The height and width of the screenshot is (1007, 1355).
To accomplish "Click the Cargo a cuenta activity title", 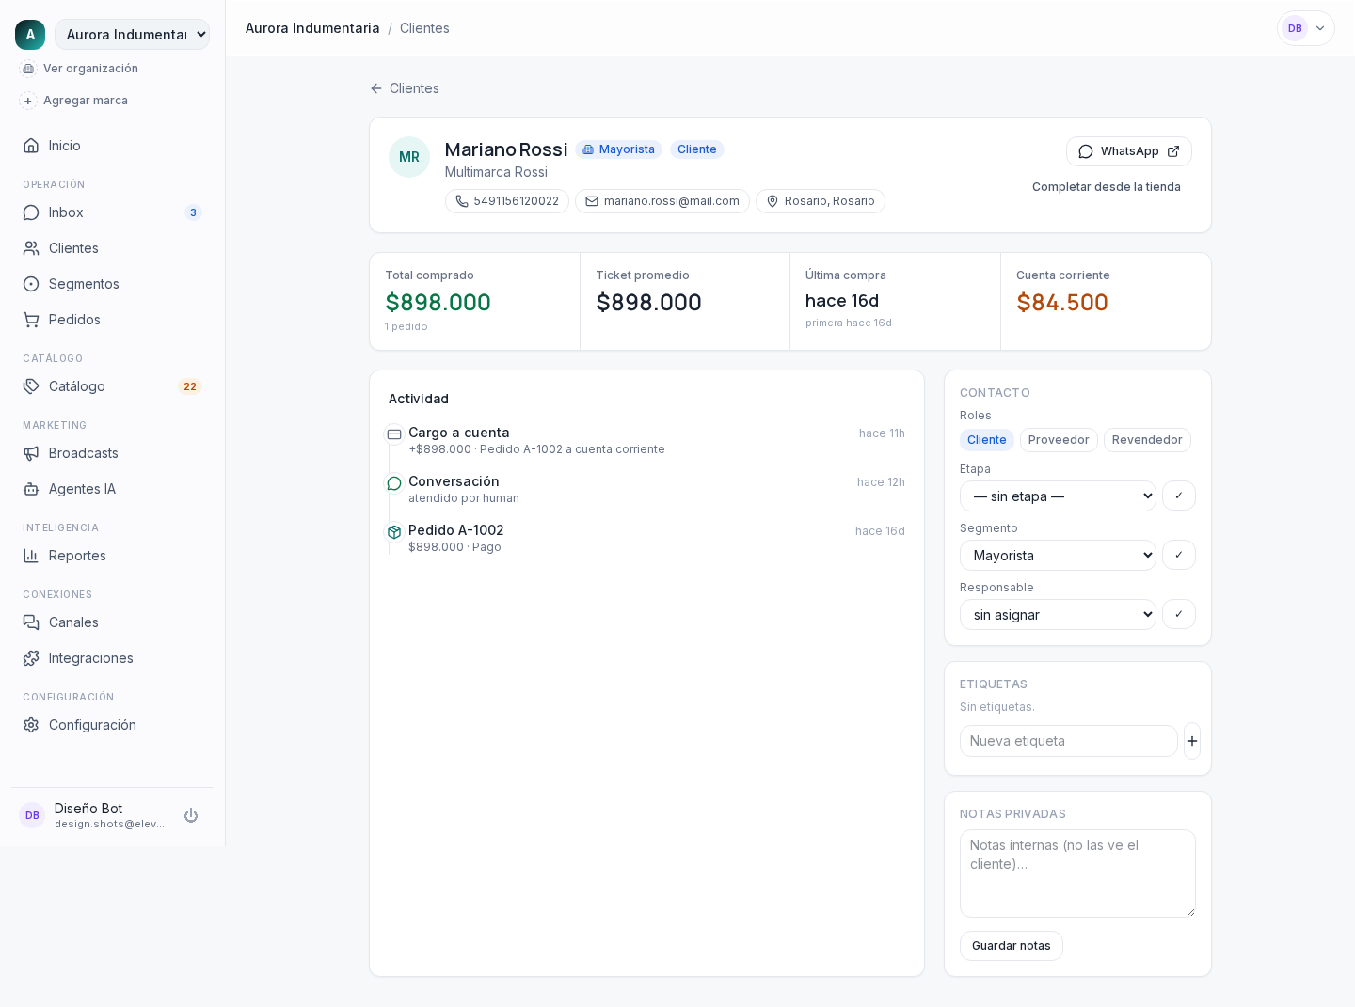I will (459, 433).
